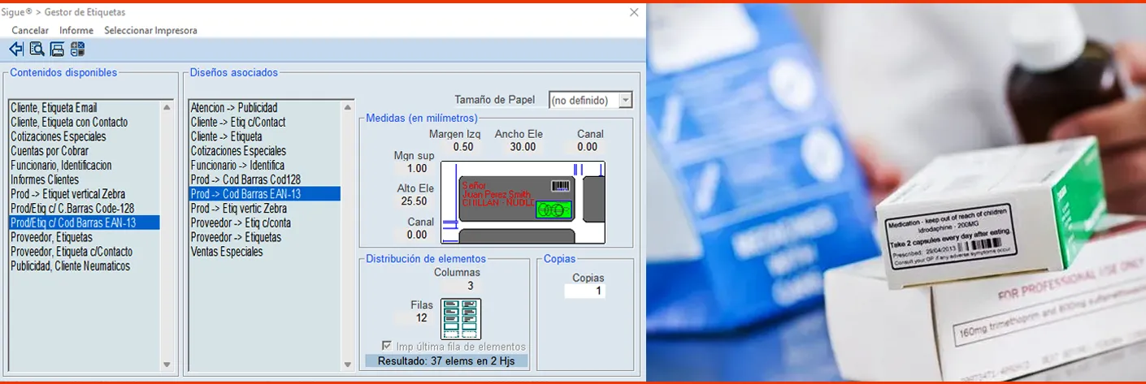Open the Informe menu
Viewport: 1146px width, 384px height.
[x=76, y=30]
